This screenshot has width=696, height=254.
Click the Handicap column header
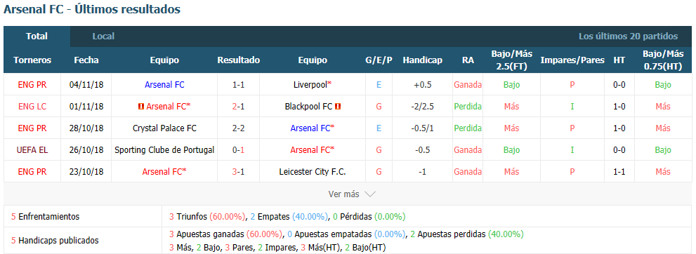[x=423, y=60]
